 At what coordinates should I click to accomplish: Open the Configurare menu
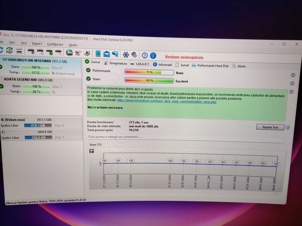(x=55, y=44)
